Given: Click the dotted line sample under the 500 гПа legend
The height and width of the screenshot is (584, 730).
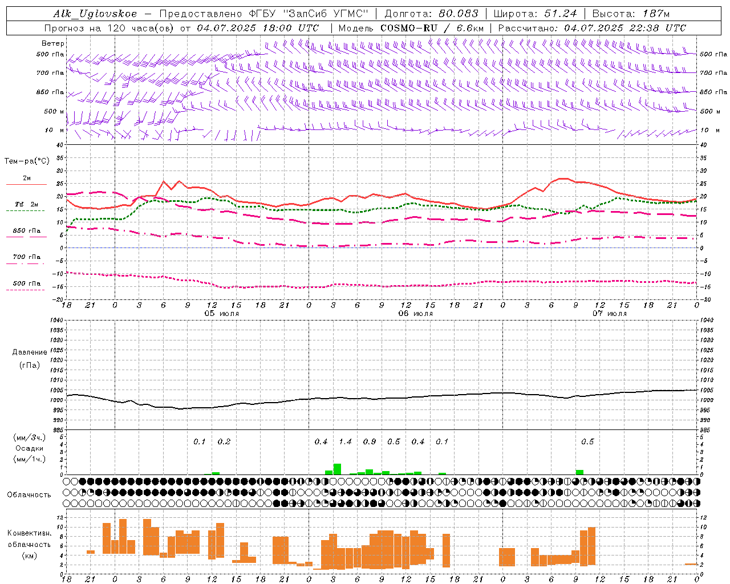Looking at the screenshot, I should click(26, 290).
